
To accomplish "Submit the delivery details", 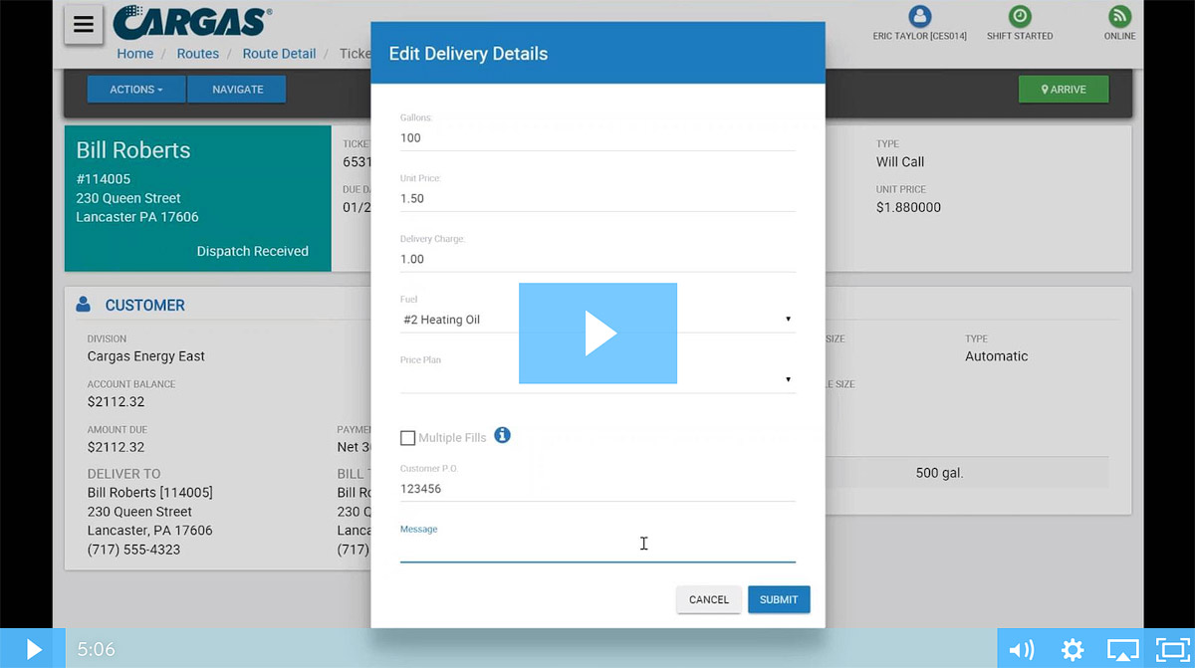I will (x=779, y=599).
